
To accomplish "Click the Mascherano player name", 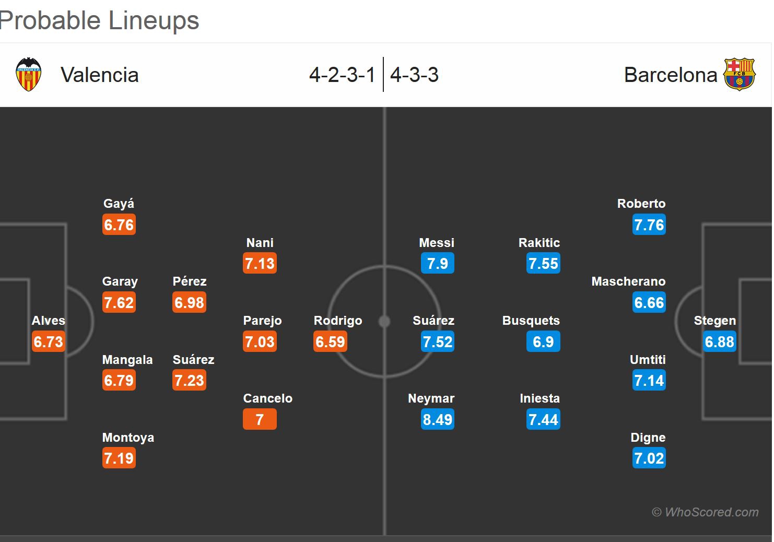I will pos(628,281).
